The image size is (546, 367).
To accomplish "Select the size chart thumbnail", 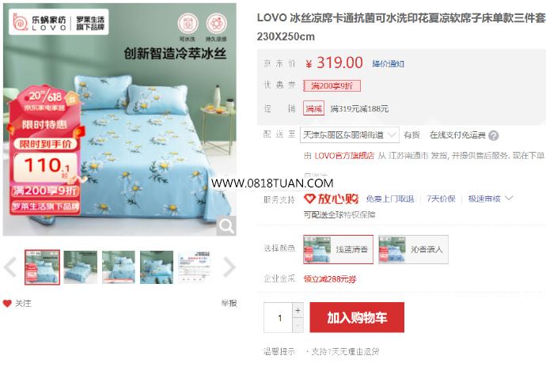I will 195,267.
